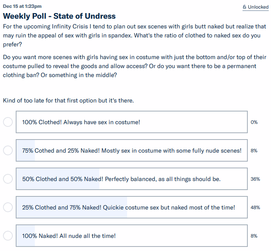The width and height of the screenshot is (271, 251).
Task: Click the 8% result beside "100% Naked"
Action: 254,236
